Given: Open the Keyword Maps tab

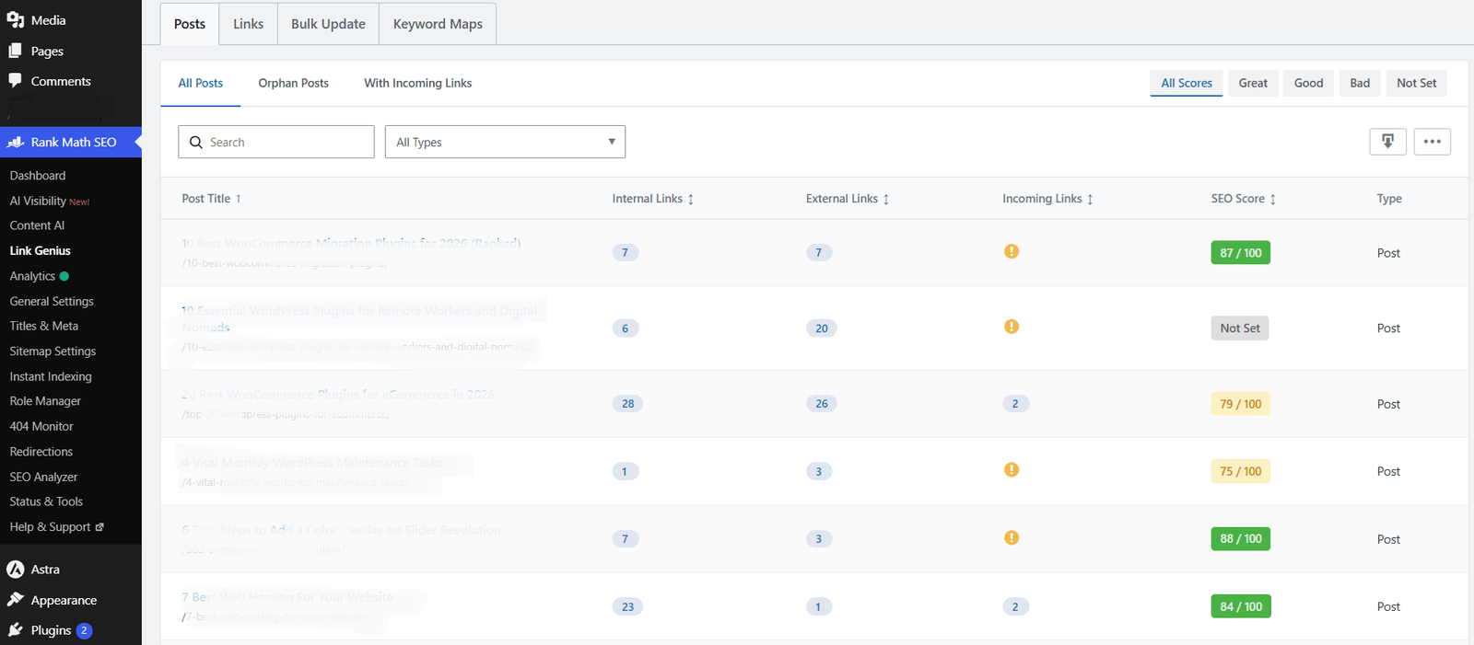Looking at the screenshot, I should (x=438, y=24).
